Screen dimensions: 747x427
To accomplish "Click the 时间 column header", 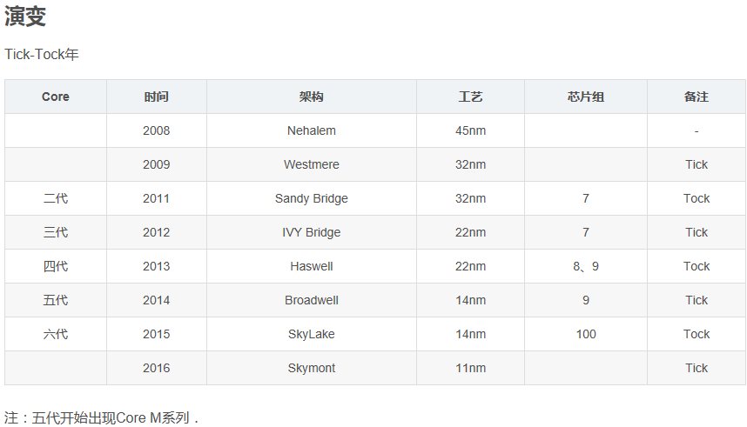I will pos(156,97).
